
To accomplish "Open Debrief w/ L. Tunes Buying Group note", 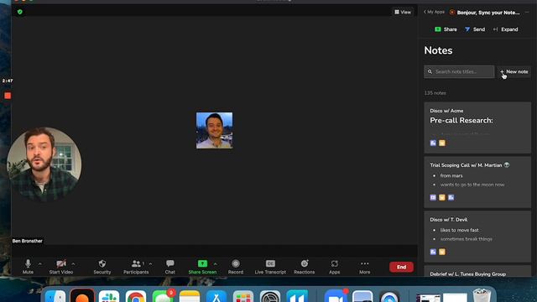I will 477,271.
